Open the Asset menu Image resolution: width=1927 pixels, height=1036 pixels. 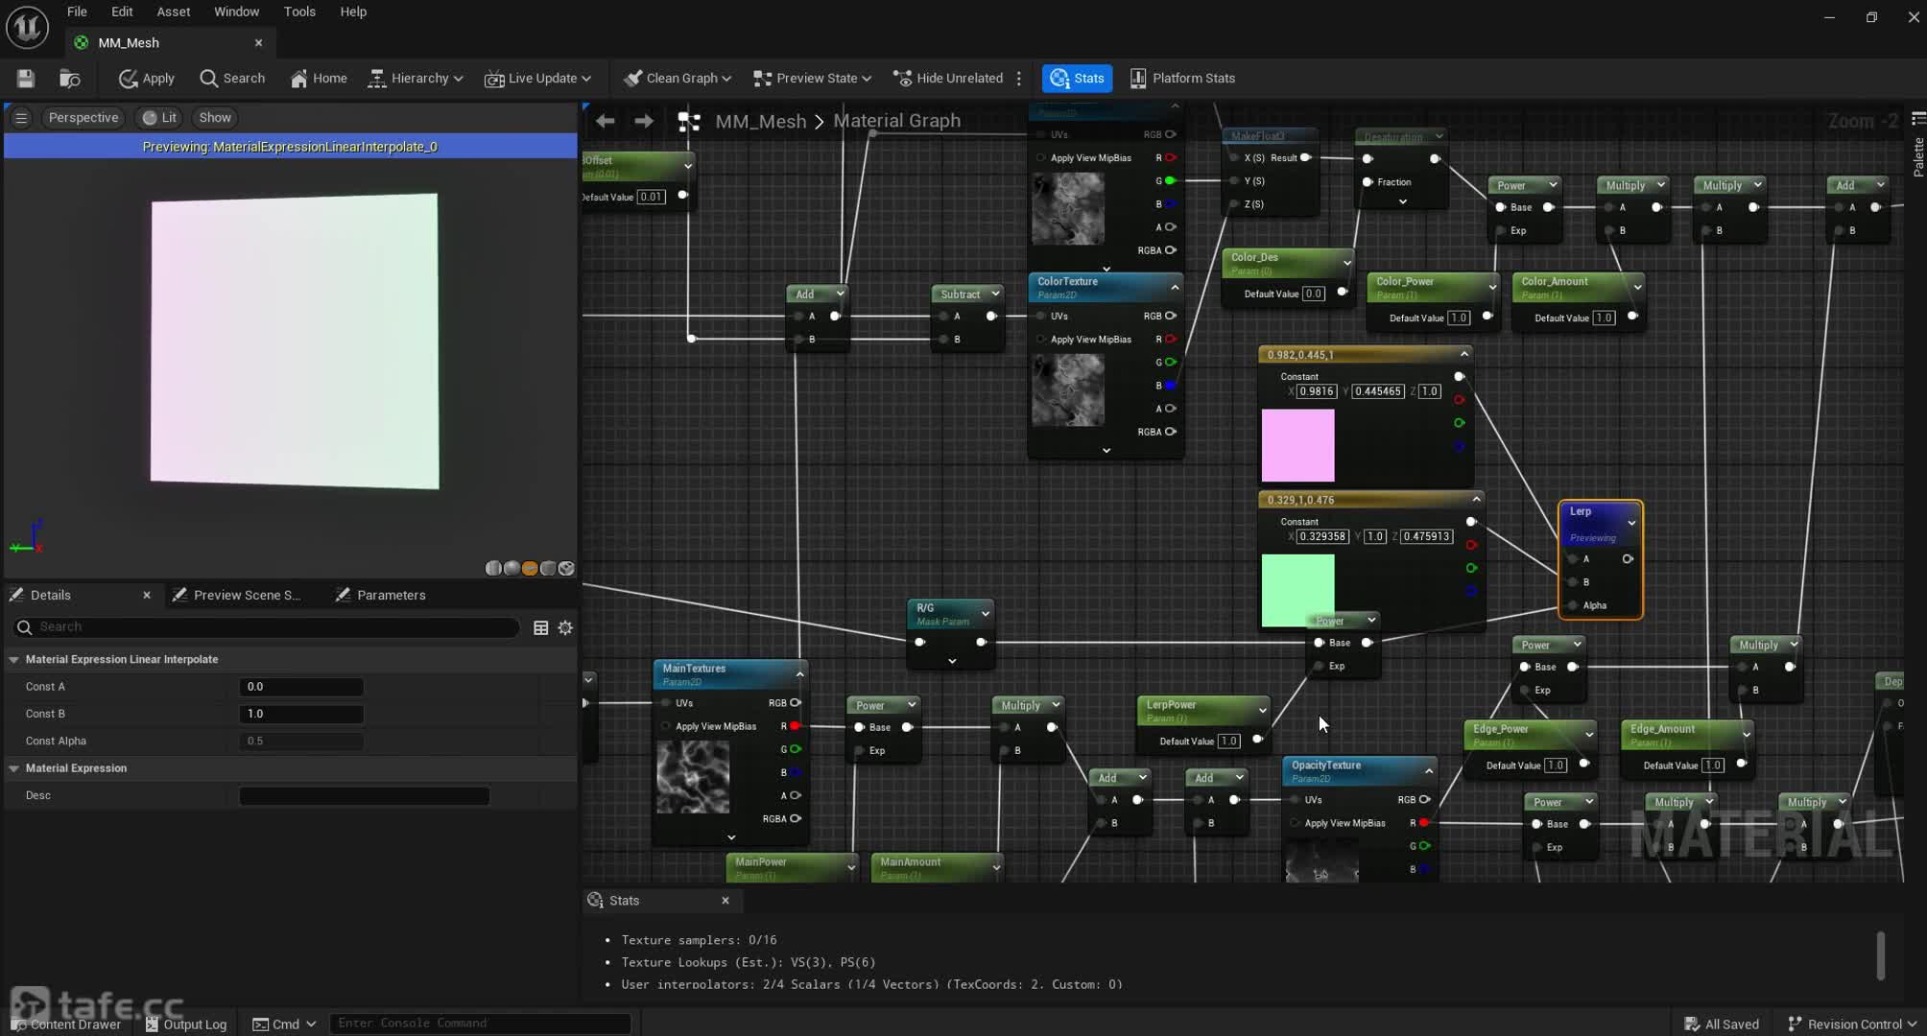click(x=173, y=12)
